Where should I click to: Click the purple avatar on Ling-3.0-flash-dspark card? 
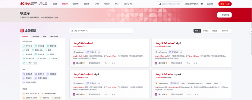156,94
